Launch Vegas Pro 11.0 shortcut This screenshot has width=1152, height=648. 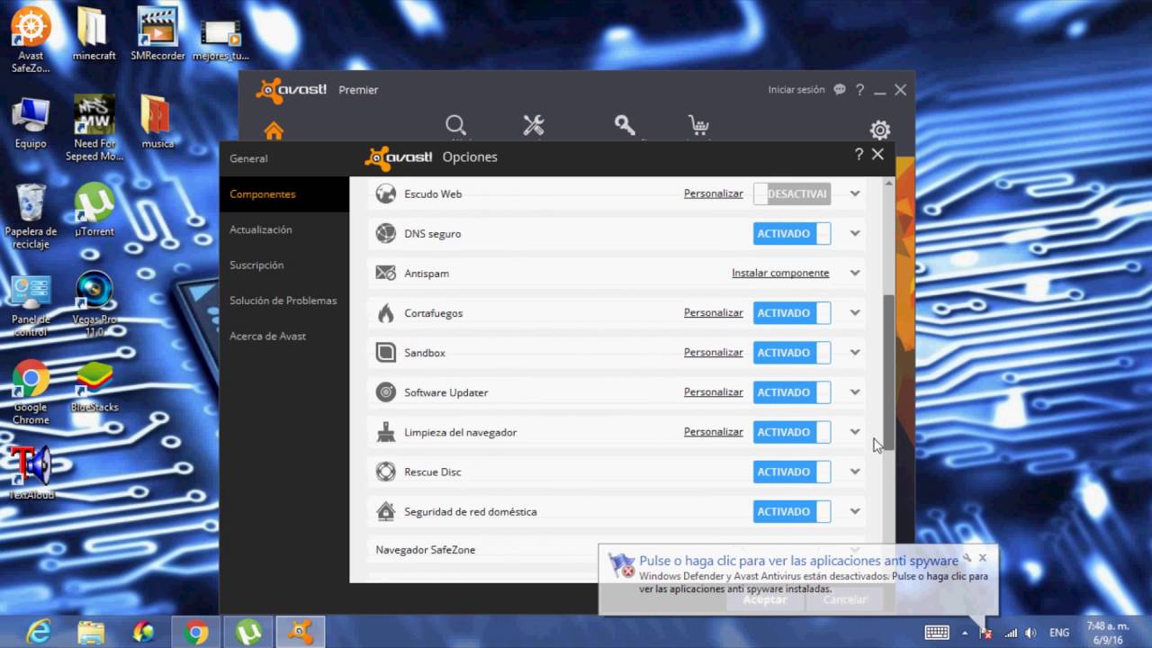(94, 304)
